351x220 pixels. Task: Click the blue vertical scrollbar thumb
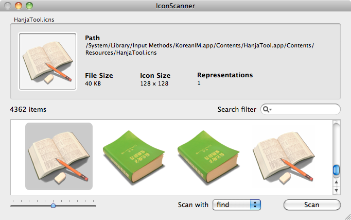[x=337, y=170]
